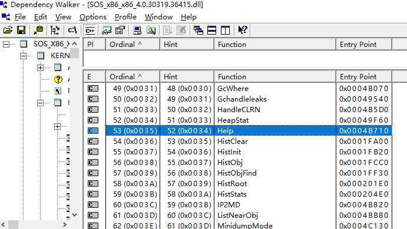The width and height of the screenshot is (407, 229).
Task: Click the Hint header in exports list
Action: (187, 76)
